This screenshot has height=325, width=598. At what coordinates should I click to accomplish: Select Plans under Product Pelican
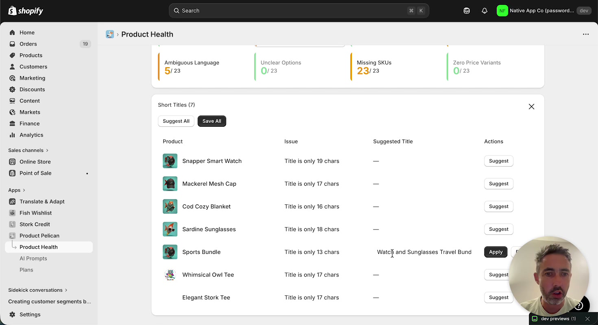26,269
